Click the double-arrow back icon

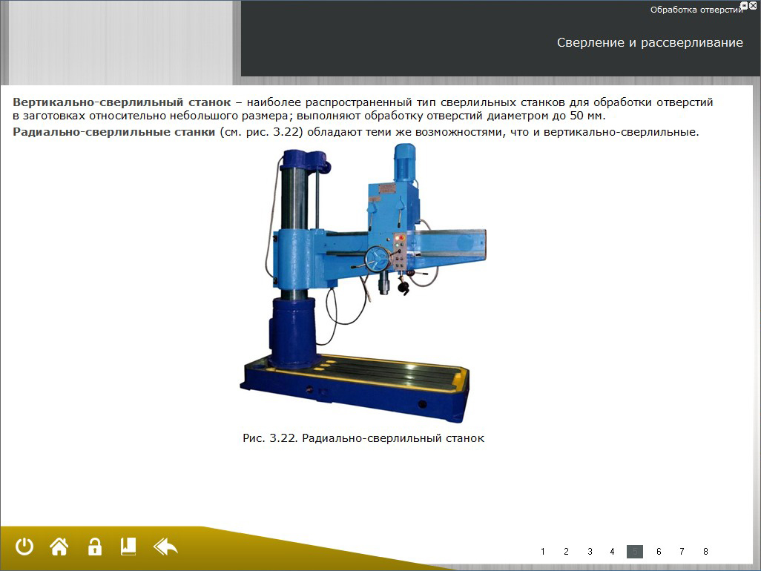tap(165, 547)
